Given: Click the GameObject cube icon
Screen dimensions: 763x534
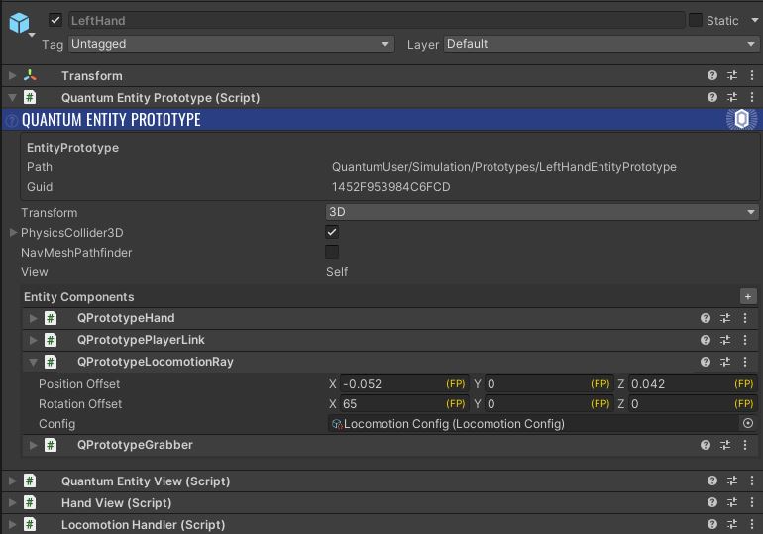Looking at the screenshot, I should 20,23.
